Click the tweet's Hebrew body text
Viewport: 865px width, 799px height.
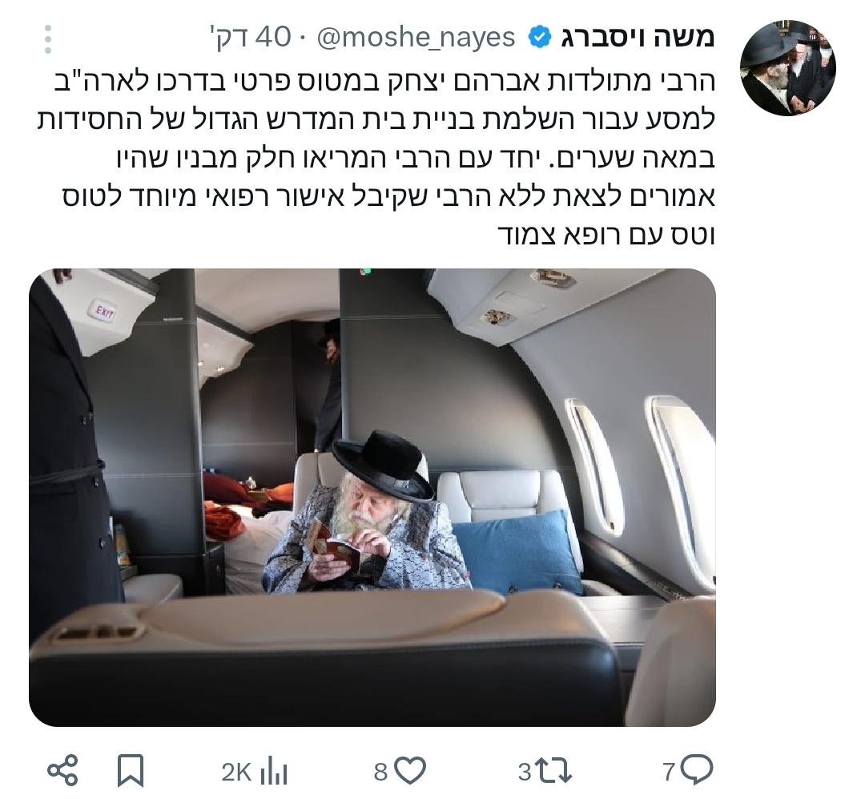[x=376, y=157]
